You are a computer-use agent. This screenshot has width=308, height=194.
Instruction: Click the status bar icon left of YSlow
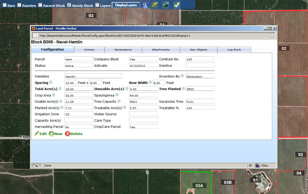point(250,166)
